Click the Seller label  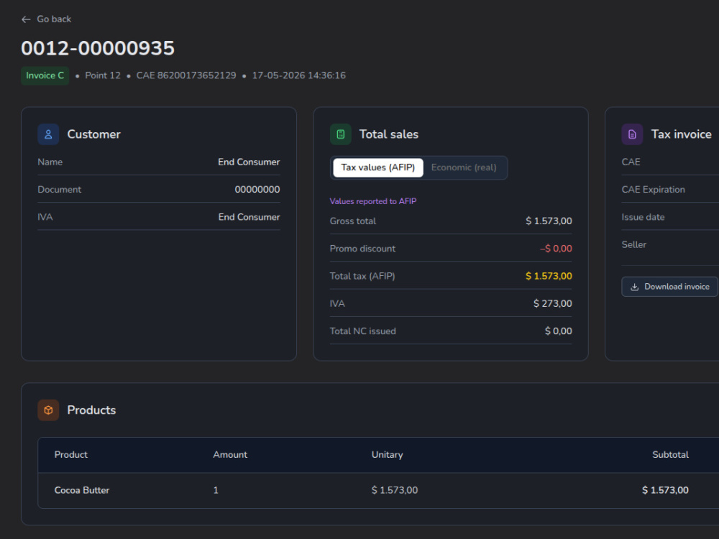(x=633, y=245)
